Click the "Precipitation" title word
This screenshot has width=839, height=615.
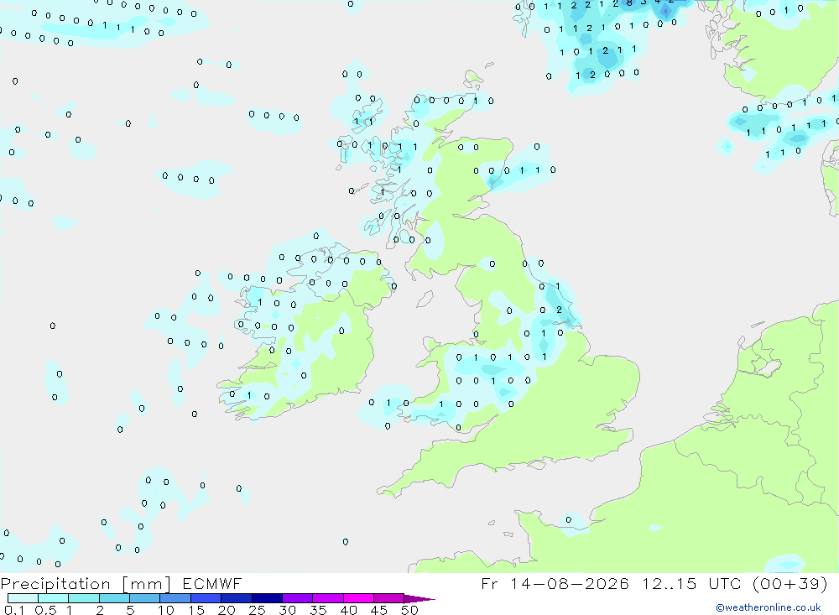click(55, 584)
